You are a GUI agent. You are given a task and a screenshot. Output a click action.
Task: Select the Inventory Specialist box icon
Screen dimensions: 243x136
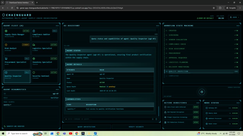click(x=34, y=59)
